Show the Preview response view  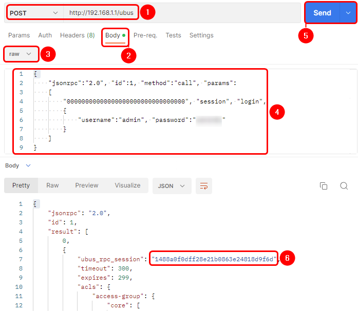pos(87,185)
